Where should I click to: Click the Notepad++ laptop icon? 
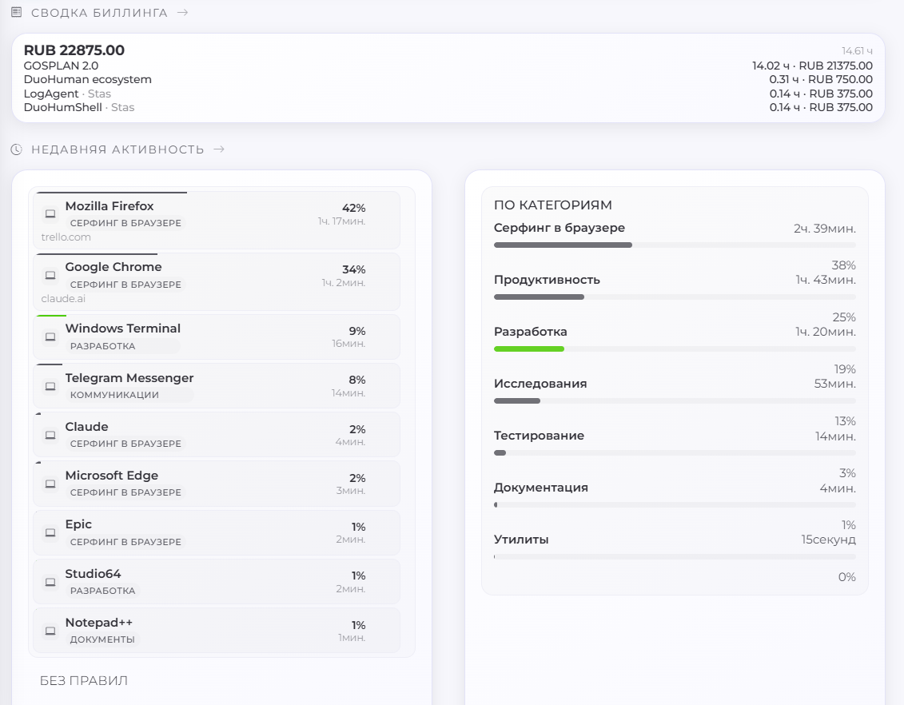pos(50,631)
